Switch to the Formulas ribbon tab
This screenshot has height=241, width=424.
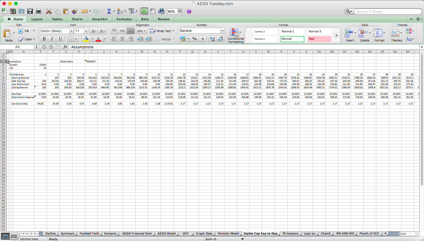pos(124,19)
